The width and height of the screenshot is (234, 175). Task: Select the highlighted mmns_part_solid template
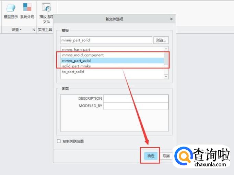tap(112, 61)
